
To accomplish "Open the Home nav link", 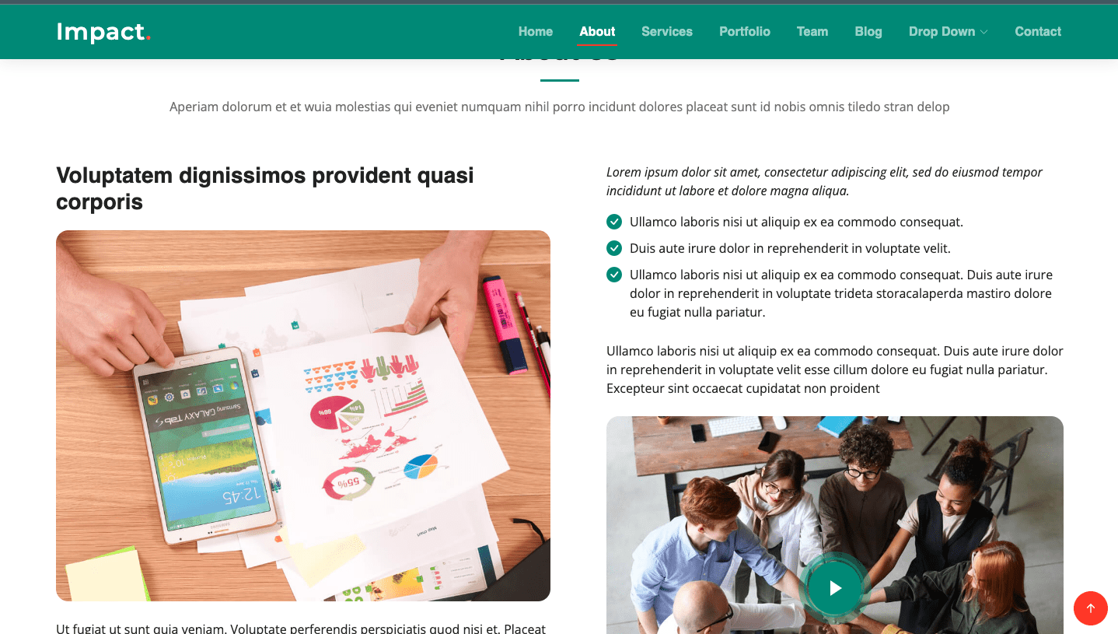I will click(x=536, y=31).
